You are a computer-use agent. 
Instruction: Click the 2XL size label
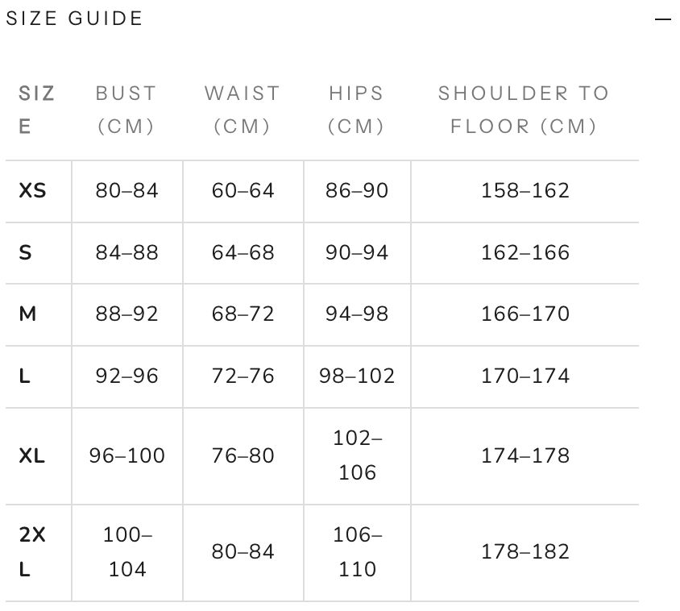(32, 552)
